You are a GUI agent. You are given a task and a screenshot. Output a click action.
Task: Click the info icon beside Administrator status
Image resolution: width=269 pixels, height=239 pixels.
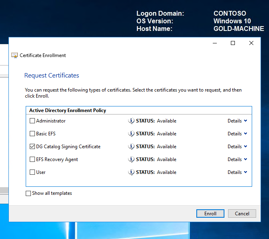tap(131, 121)
